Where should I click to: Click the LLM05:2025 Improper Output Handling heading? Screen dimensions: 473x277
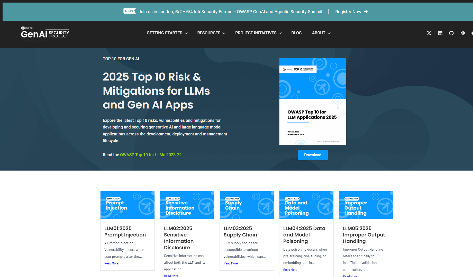click(x=364, y=235)
